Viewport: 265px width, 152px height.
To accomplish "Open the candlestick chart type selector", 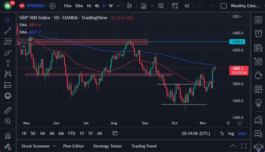I will tap(130, 6).
